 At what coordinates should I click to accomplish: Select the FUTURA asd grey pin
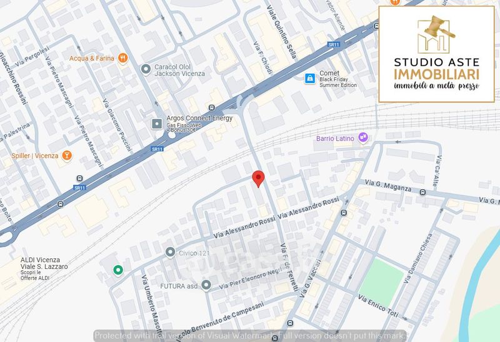click(206, 285)
